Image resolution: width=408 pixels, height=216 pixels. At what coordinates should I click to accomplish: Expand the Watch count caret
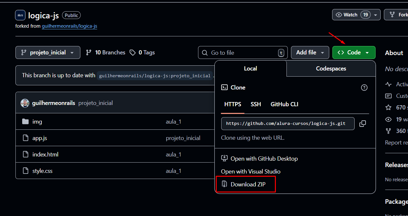point(375,14)
